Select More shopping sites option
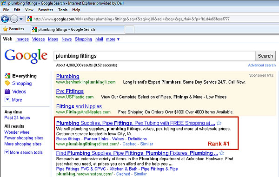Screen dimensions: 279x177 (x=23, y=144)
